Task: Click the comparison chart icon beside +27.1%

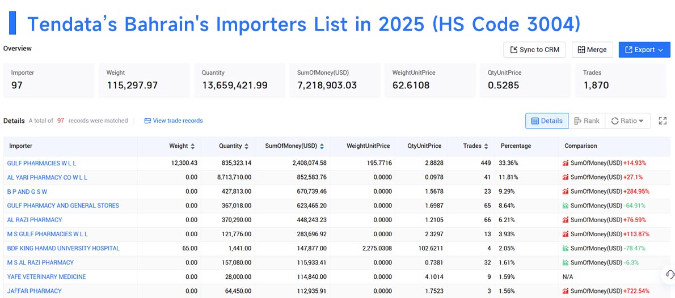Action: (566, 177)
